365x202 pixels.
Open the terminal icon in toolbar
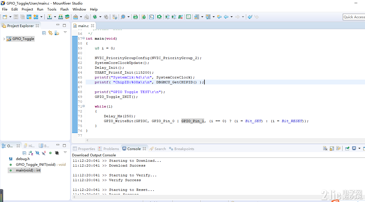pos(151,17)
